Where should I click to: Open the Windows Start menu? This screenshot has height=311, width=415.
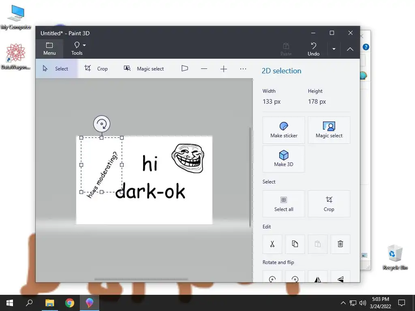pos(10,303)
